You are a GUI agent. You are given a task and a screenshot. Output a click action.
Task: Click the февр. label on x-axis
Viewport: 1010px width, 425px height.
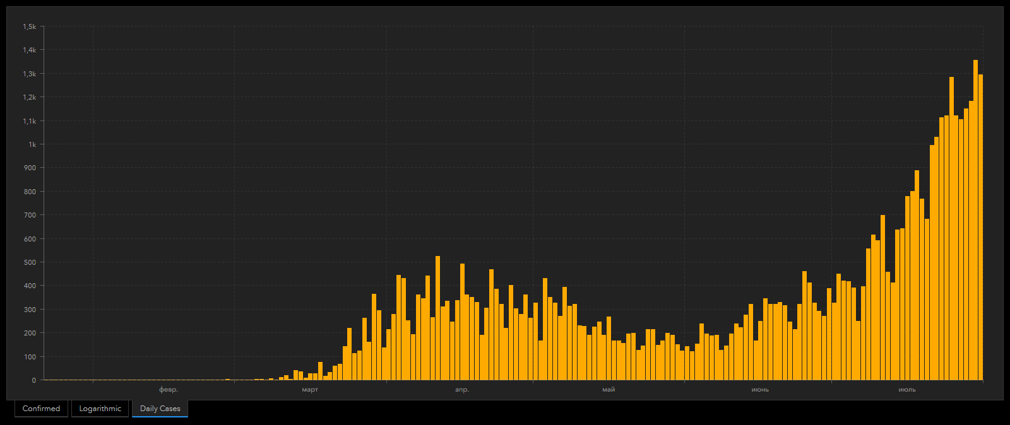(x=169, y=390)
